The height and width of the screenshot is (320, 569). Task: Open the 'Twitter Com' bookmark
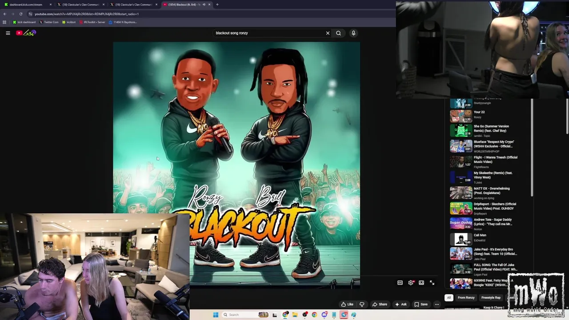pos(49,22)
